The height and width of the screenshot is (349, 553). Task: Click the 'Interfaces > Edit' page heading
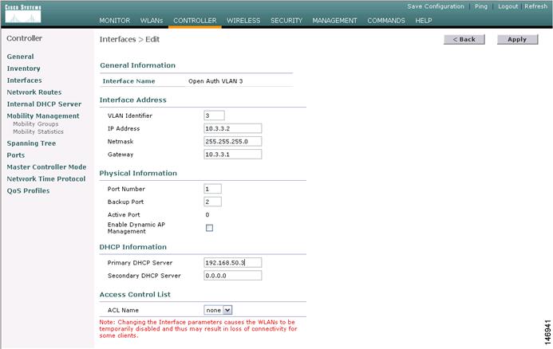pyautogui.click(x=129, y=40)
